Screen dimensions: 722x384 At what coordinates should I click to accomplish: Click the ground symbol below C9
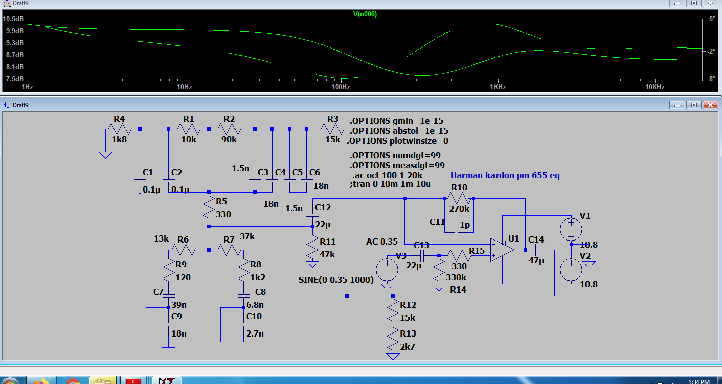(168, 350)
